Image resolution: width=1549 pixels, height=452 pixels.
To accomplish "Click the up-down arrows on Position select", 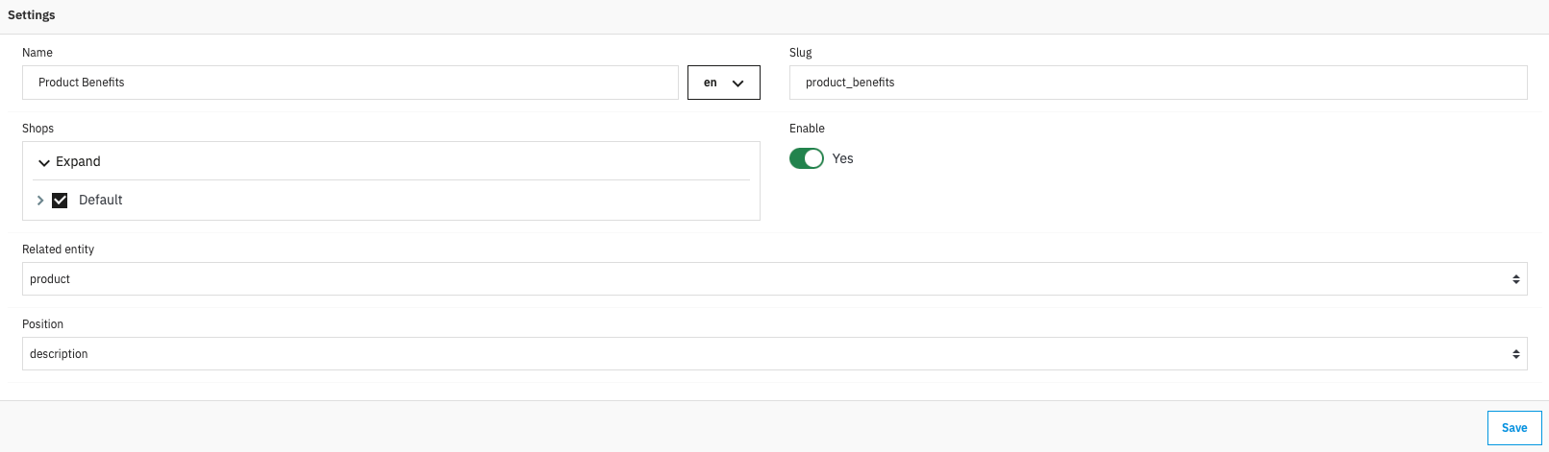I will pyautogui.click(x=1515, y=354).
